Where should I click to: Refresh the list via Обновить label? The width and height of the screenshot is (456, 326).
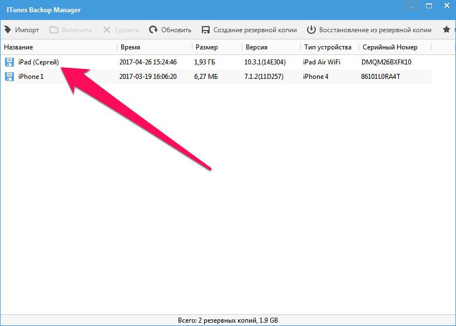[x=176, y=30]
